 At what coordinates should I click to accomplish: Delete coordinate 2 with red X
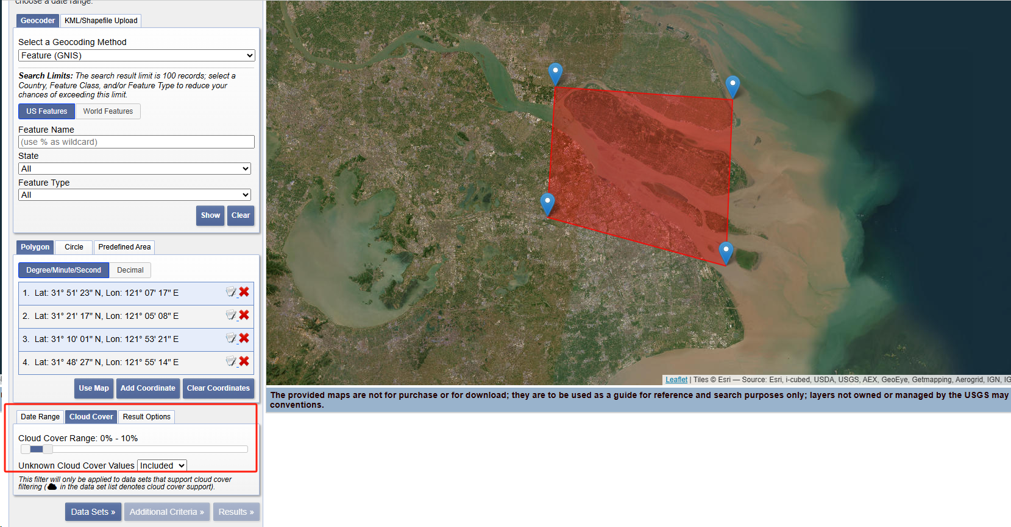tap(244, 315)
